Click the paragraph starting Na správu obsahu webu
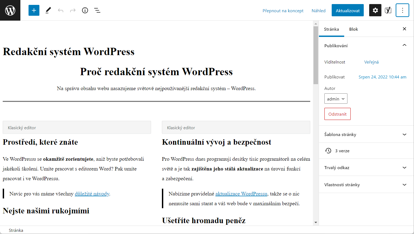This screenshot has width=414, height=234. (156, 88)
